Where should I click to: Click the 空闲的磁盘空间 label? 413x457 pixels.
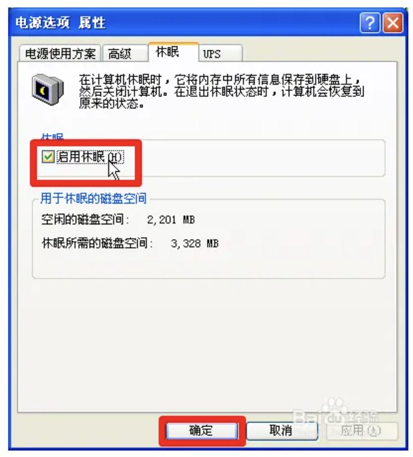pos(85,220)
